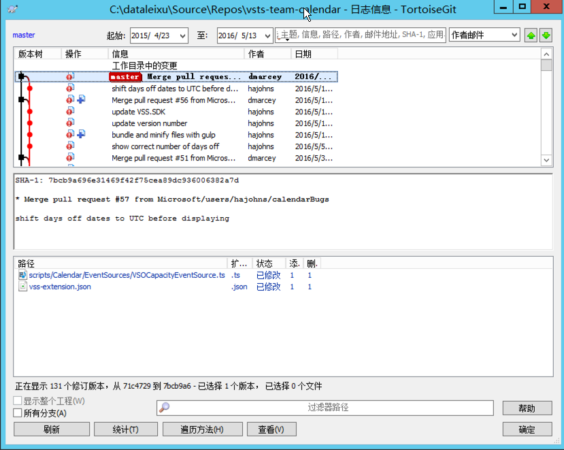Screen dimensions: 564x450
Task: Click the SHA-1 hash line in message pane
Action: pyautogui.click(x=127, y=180)
